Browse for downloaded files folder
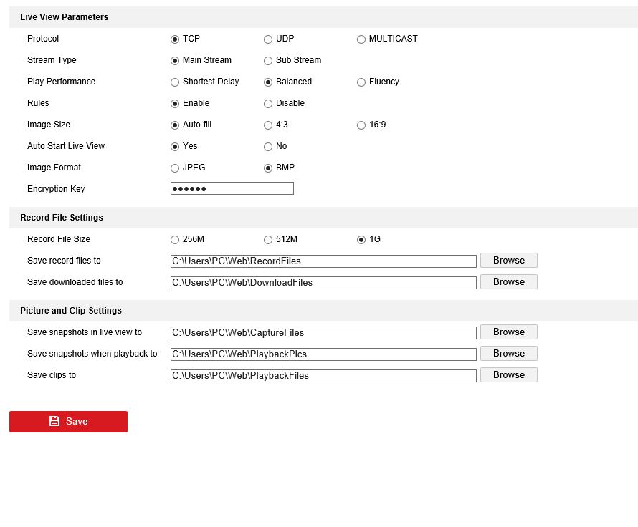The width and height of the screenshot is (638, 527). click(508, 282)
